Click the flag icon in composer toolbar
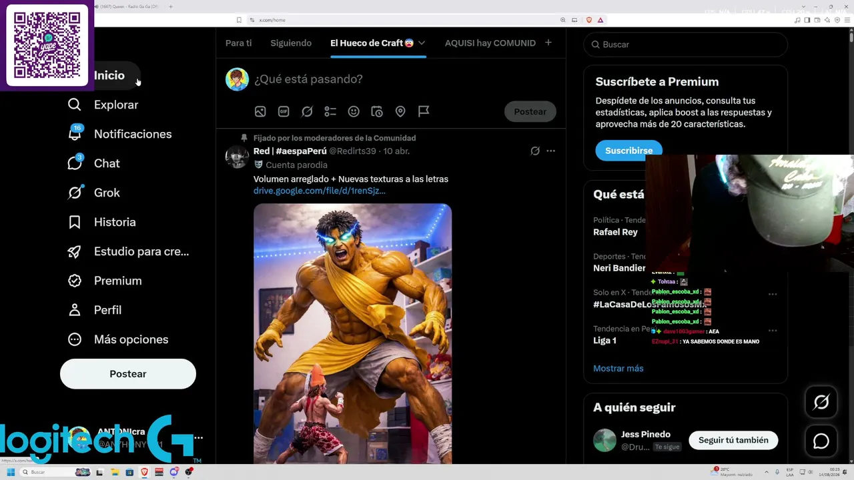This screenshot has height=480, width=854. click(x=424, y=111)
